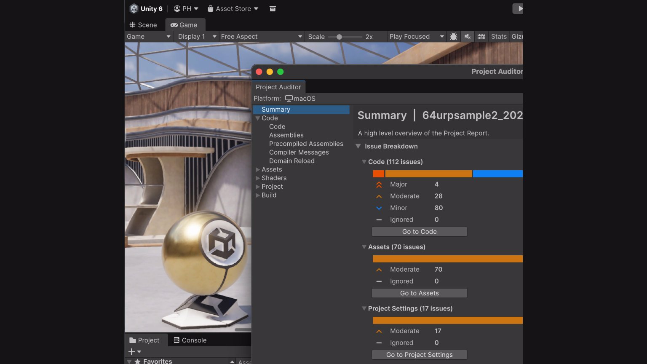Toggle mute audio in Game view
Viewport: 647px width, 364px height.
[467, 37]
